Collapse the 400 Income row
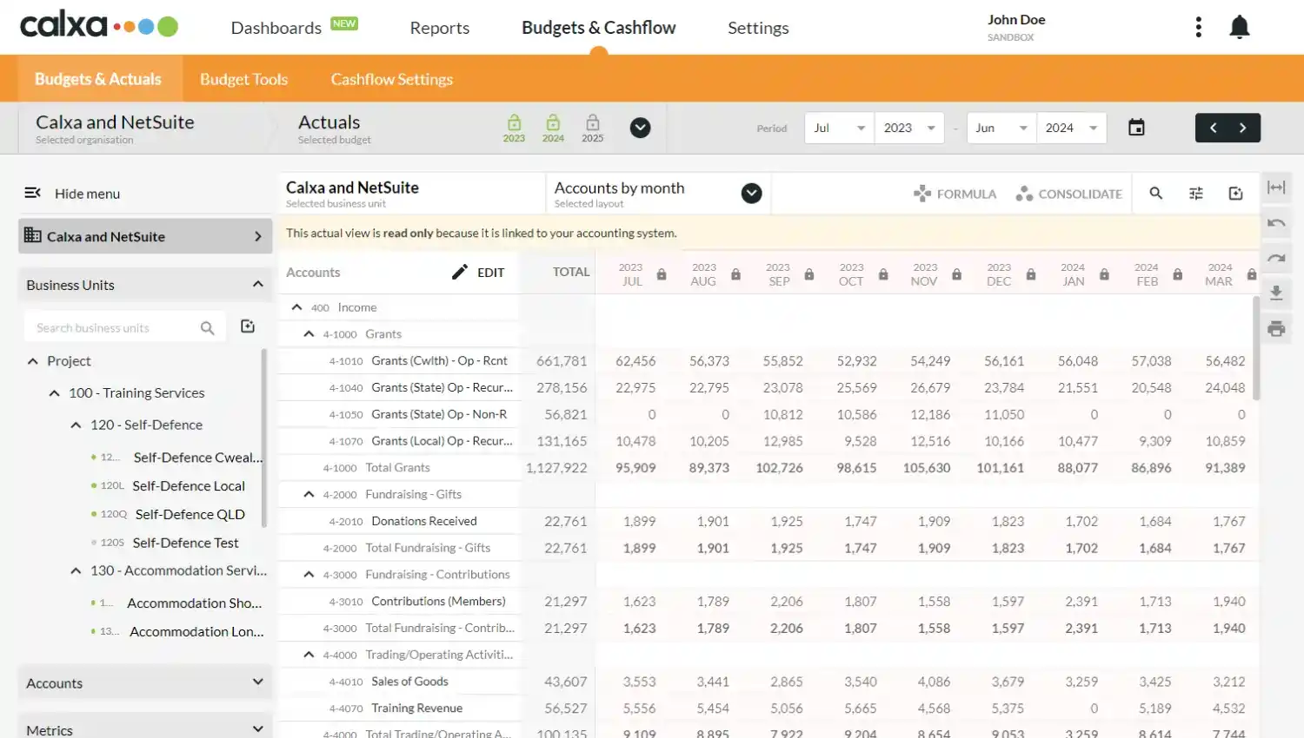Screen dimensions: 1304x738 296,306
